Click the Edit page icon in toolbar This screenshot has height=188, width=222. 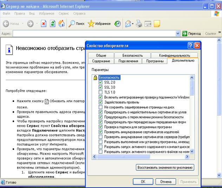pos(148,23)
